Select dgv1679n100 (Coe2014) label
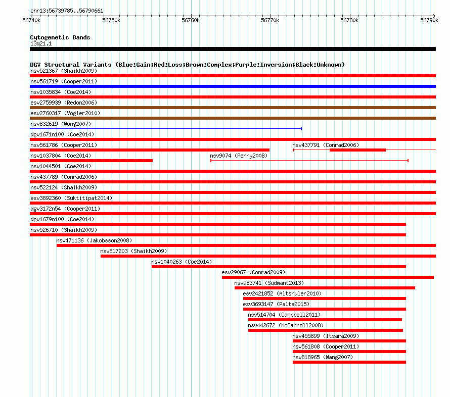The image size is (450, 397). [62, 219]
